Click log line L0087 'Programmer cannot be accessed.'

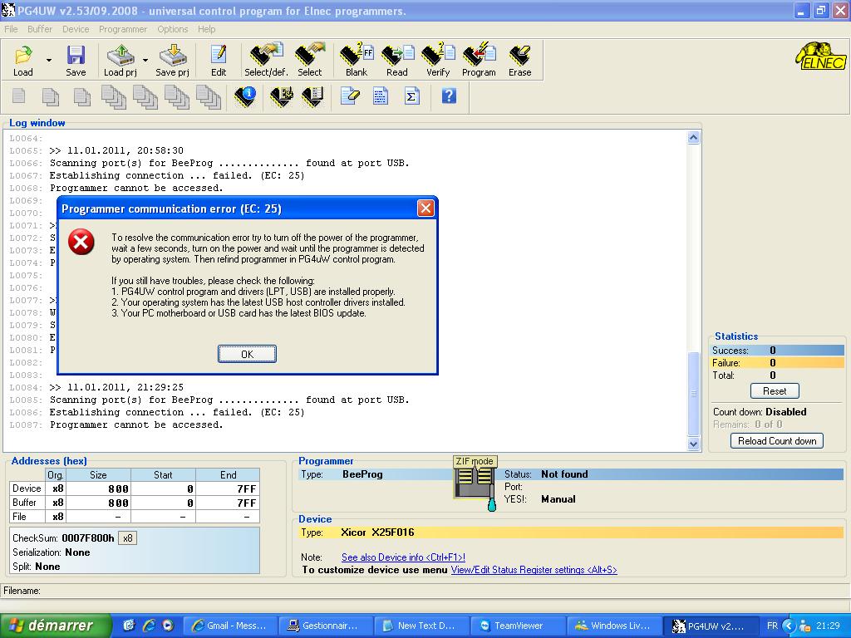pyautogui.click(x=136, y=425)
